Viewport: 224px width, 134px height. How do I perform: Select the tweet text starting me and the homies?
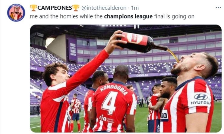click(x=112, y=16)
